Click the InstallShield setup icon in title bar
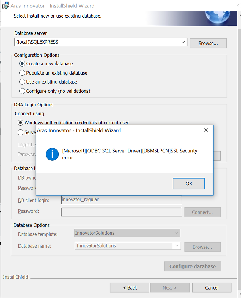Viewport: 241px width, 298px height. pos(5,6)
